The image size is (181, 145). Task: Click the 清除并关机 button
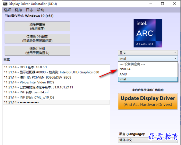(37, 51)
